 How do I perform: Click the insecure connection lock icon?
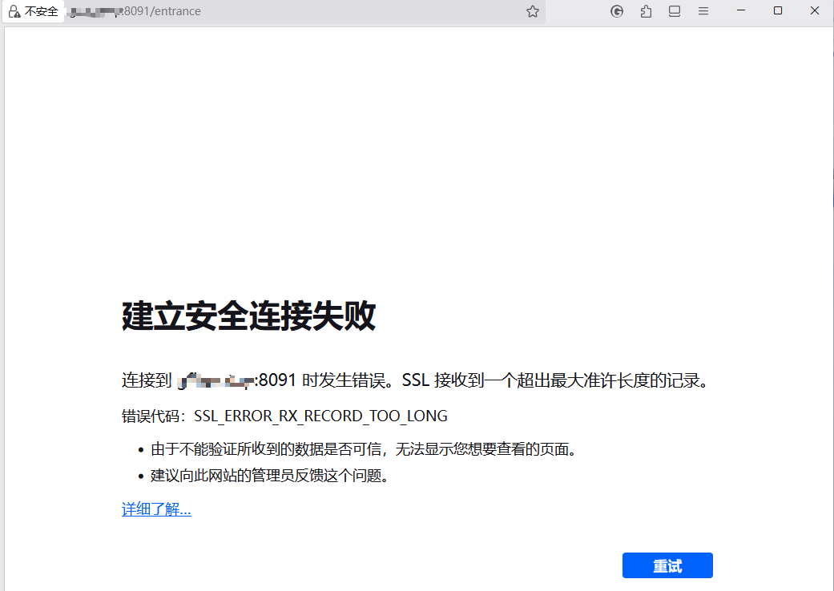15,11
